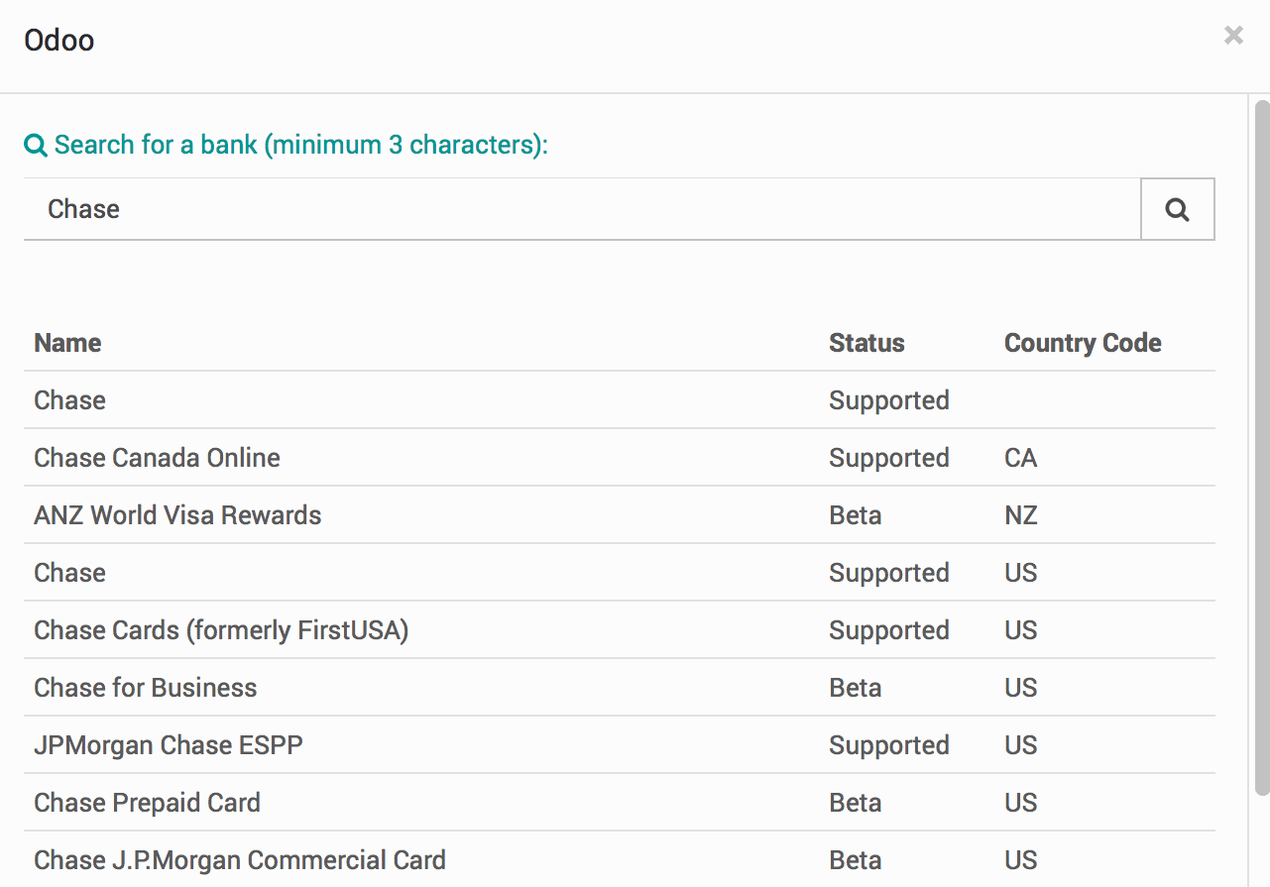The height and width of the screenshot is (887, 1270).
Task: Select JPMorgan Chase ESPP row
Action: pos(620,745)
